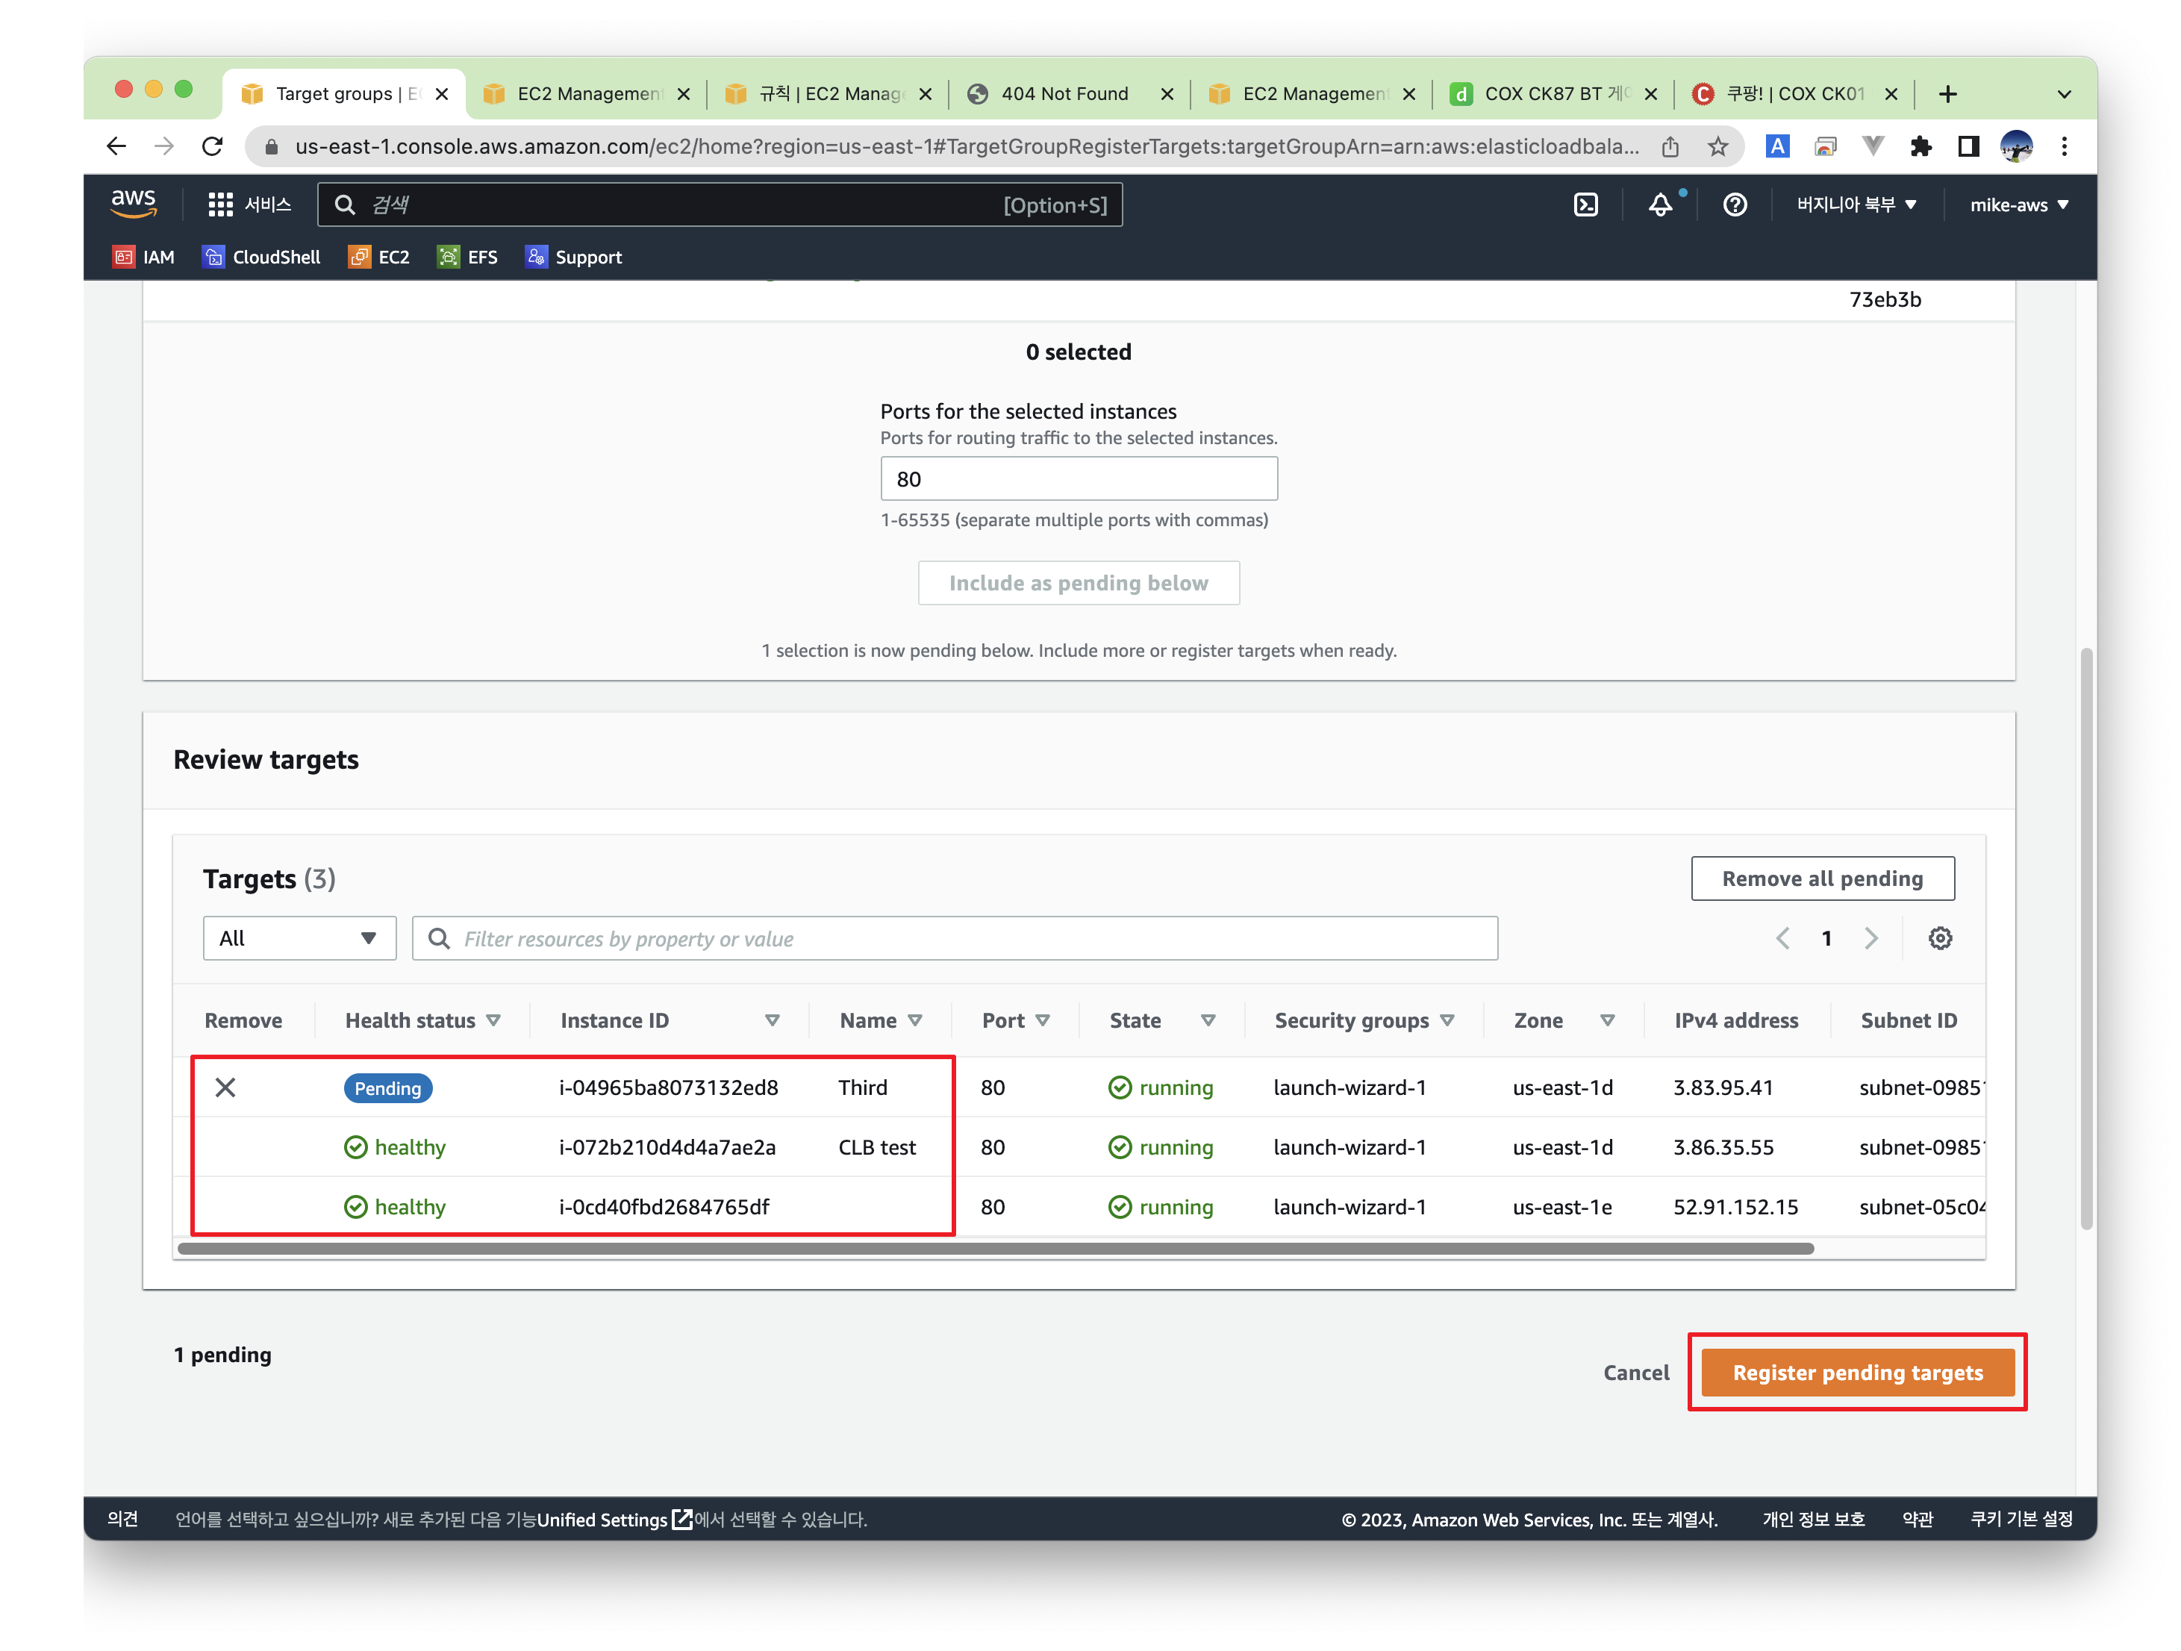Click the AWS logo home icon

[x=133, y=203]
